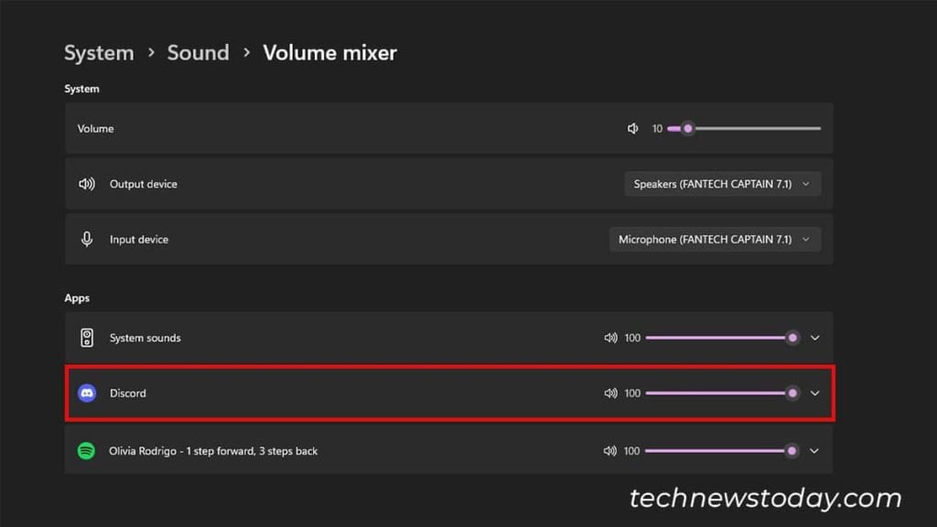Click the Output device speaker icon
937x527 pixels.
(x=87, y=183)
